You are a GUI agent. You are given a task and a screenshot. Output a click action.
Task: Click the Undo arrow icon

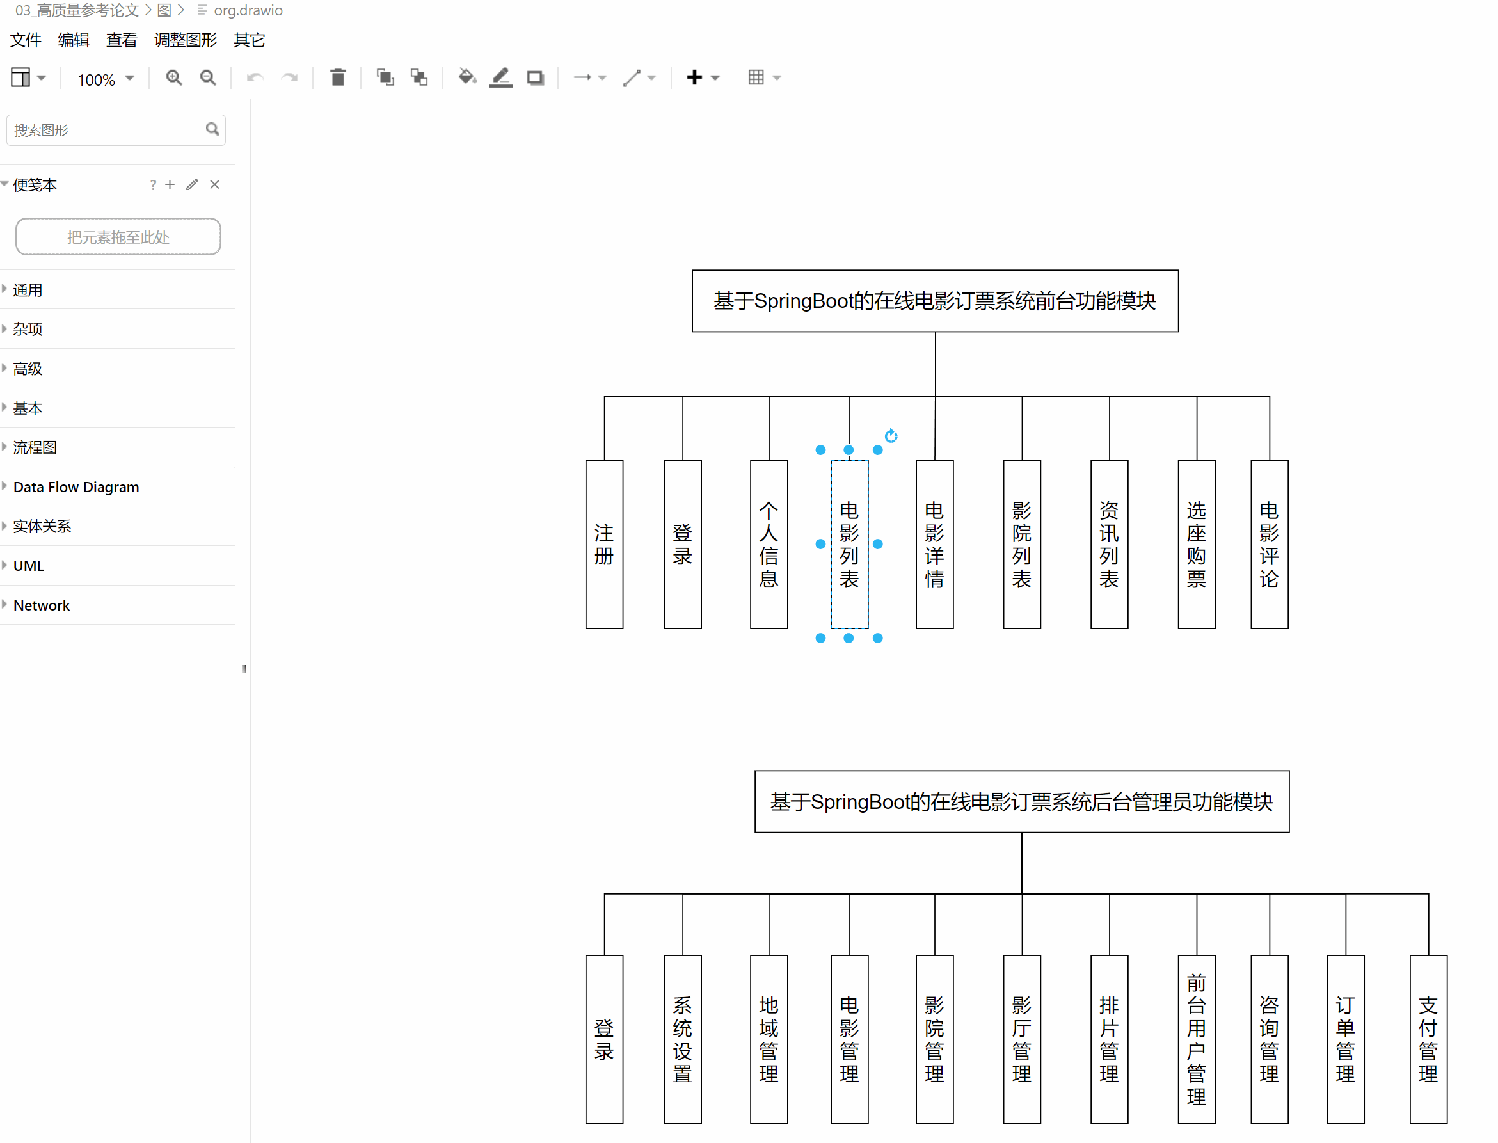255,77
